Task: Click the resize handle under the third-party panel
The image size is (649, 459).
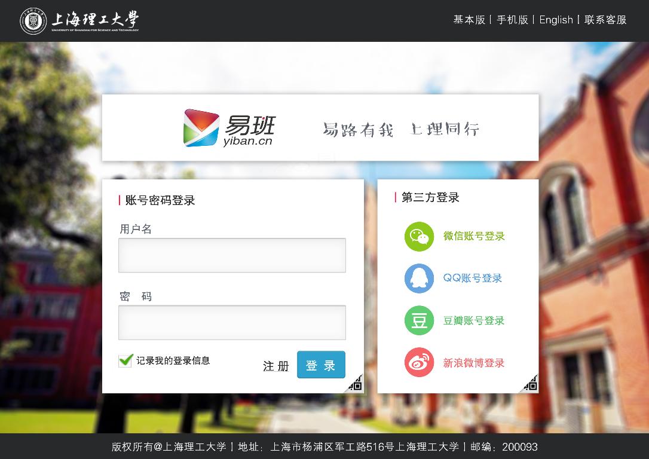Action: [531, 383]
